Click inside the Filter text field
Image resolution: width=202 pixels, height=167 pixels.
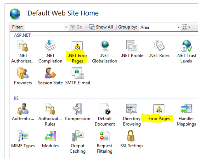click(44, 27)
